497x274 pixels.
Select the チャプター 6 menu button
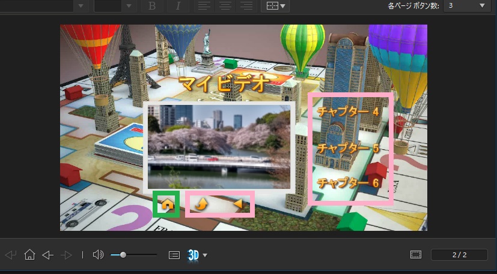point(349,182)
